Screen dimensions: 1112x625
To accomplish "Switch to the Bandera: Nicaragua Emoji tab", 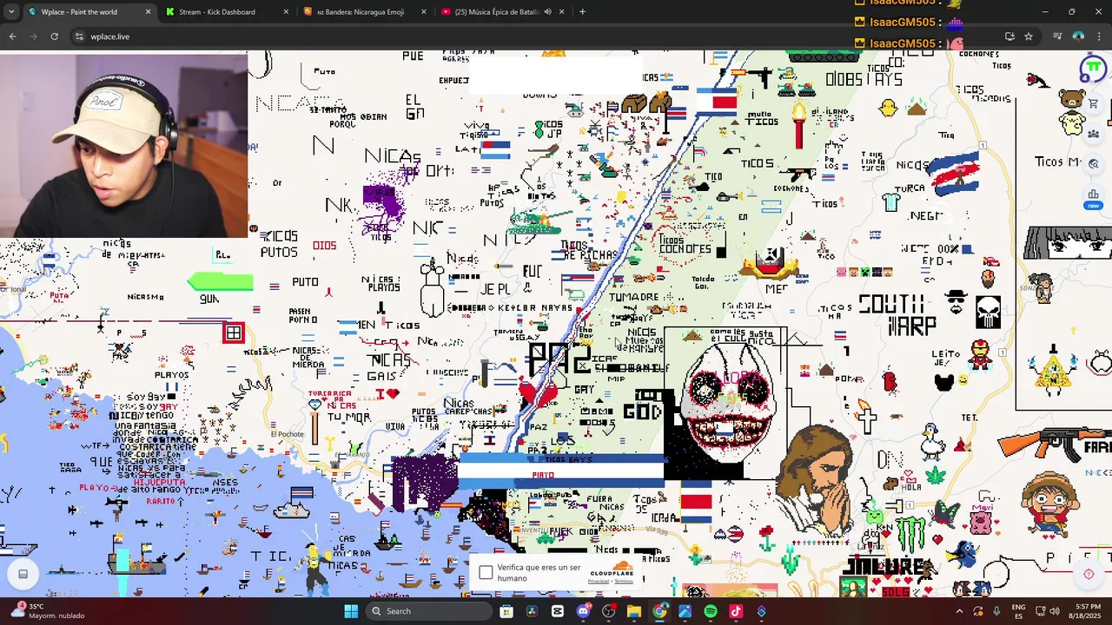I will 361,11.
